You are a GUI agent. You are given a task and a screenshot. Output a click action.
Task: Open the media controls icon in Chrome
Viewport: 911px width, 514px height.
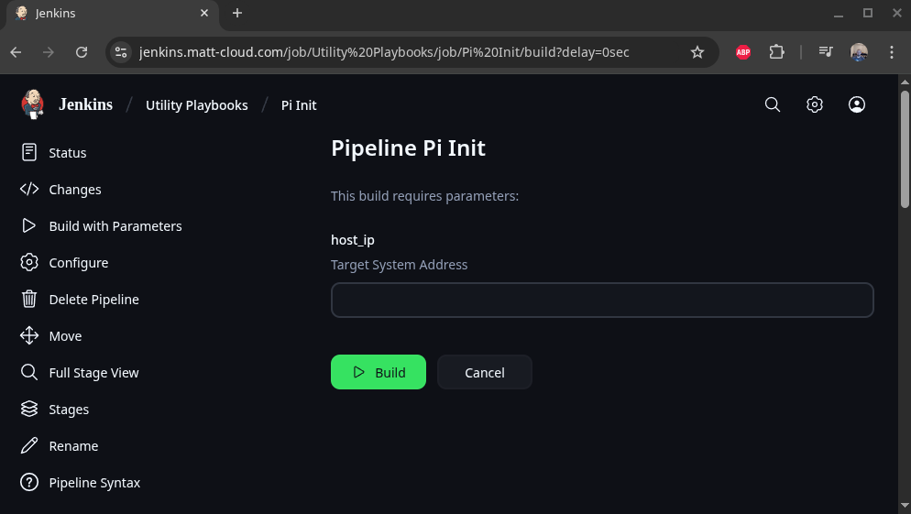coord(826,52)
